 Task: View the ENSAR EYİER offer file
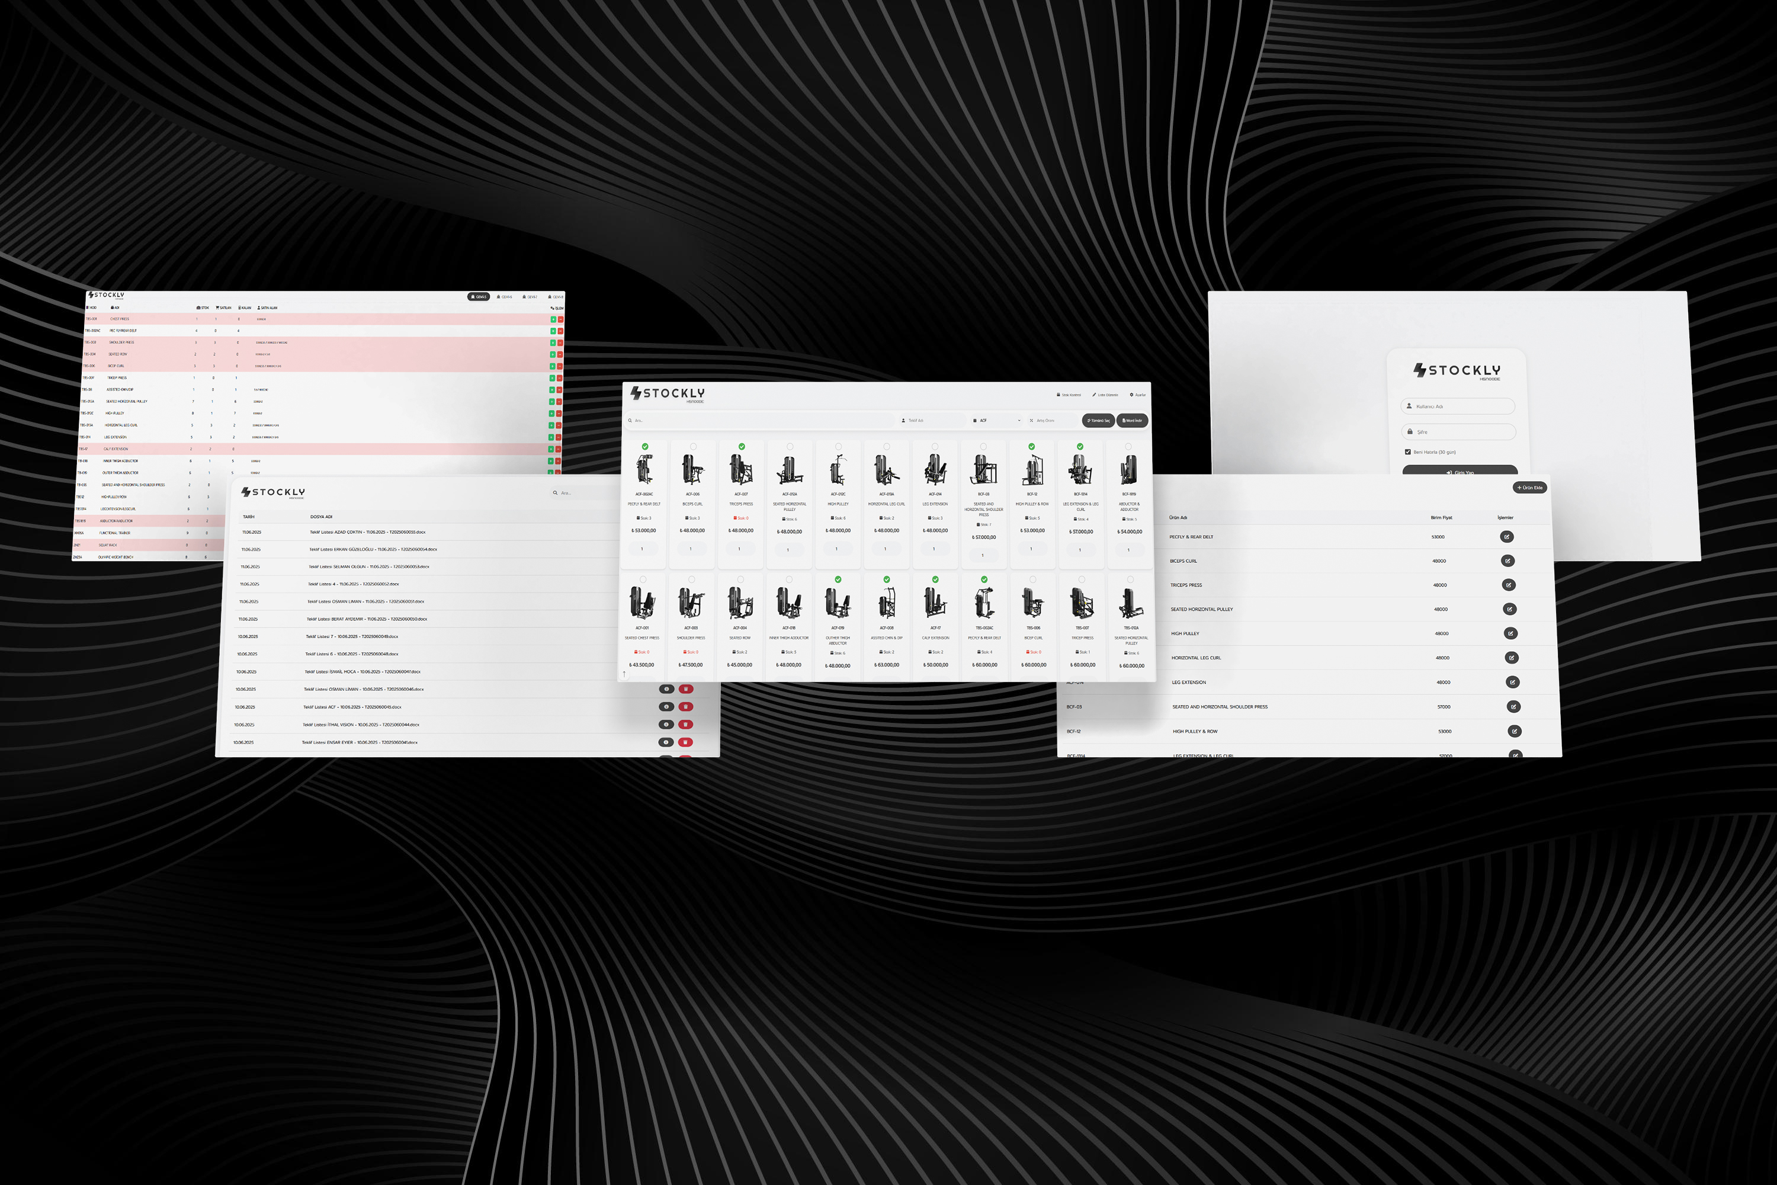(x=666, y=742)
